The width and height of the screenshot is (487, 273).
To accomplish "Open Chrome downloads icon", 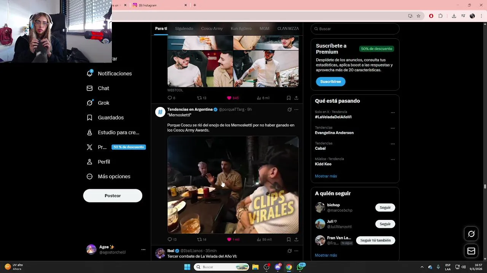I will 454,16.
